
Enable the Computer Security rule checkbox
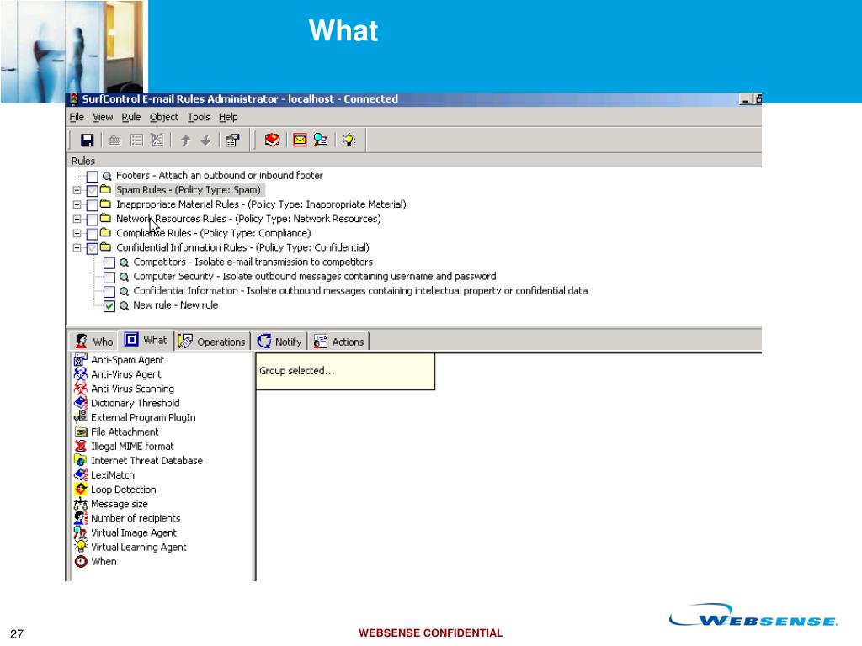(x=109, y=277)
